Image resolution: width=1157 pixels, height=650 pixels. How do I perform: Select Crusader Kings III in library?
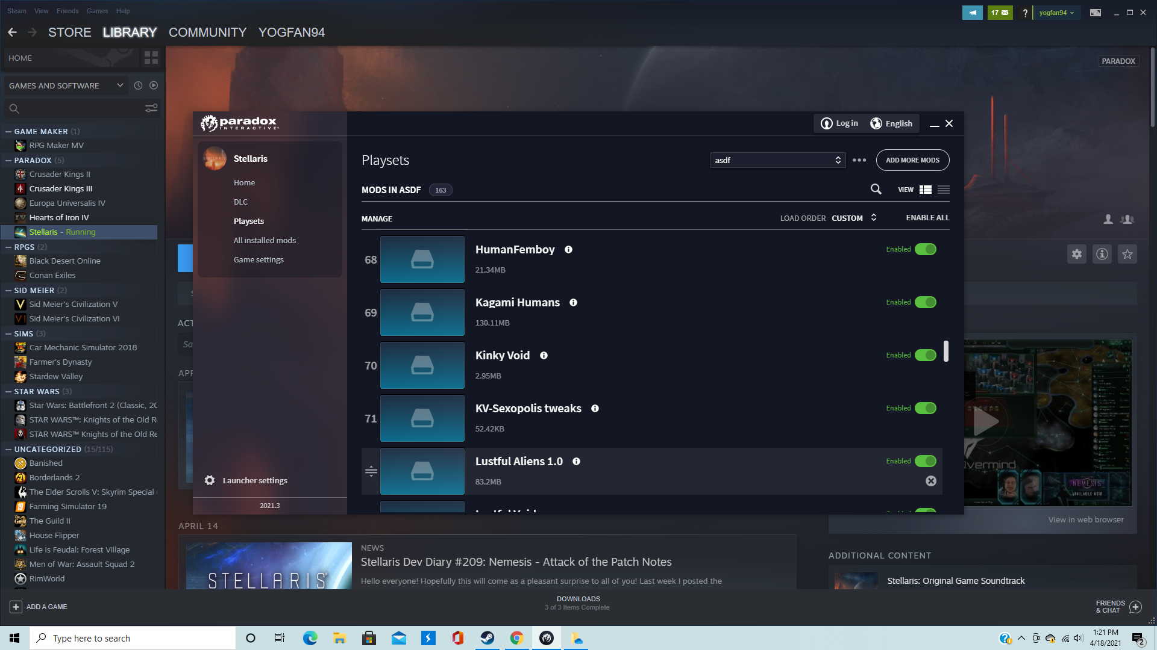pyautogui.click(x=61, y=188)
